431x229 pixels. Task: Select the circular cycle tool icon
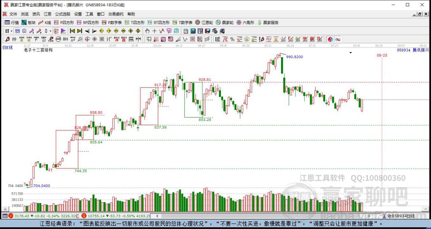[58, 39]
